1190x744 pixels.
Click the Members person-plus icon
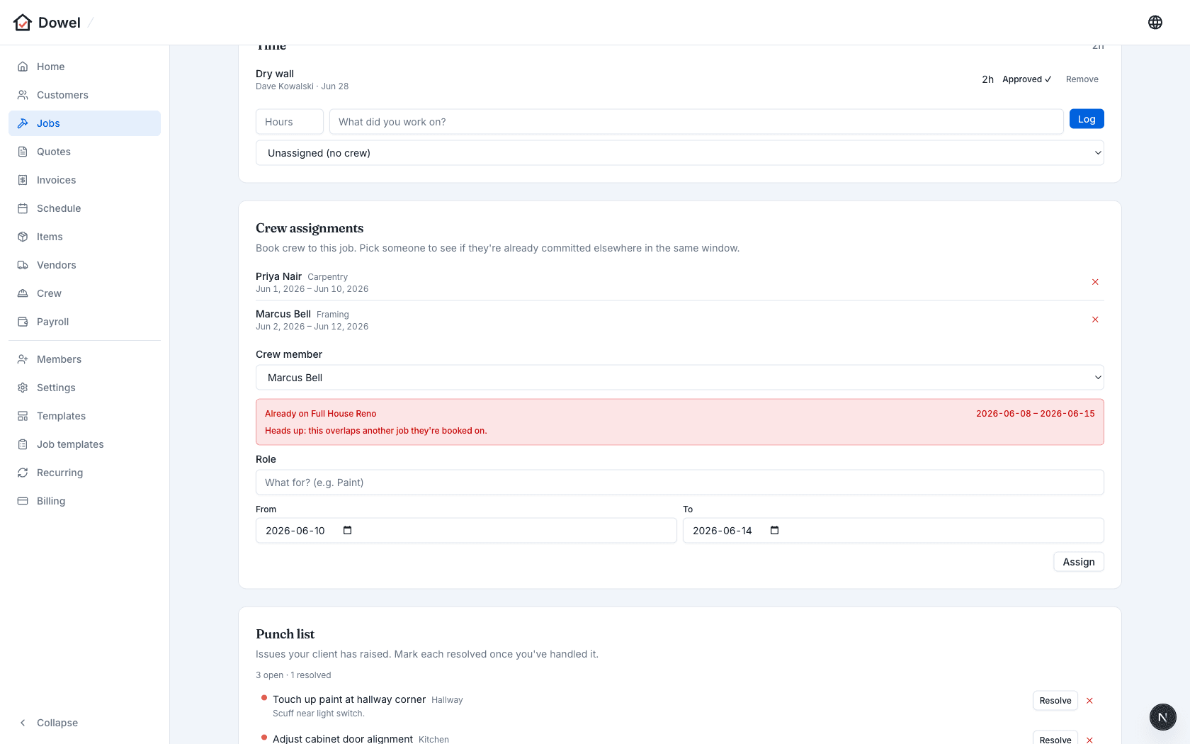point(23,359)
